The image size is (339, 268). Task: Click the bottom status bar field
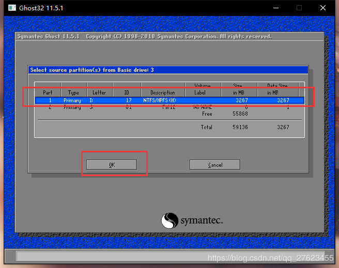(170, 256)
